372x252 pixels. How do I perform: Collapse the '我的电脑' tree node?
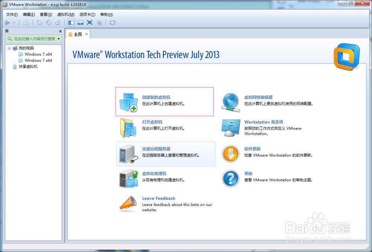9,48
